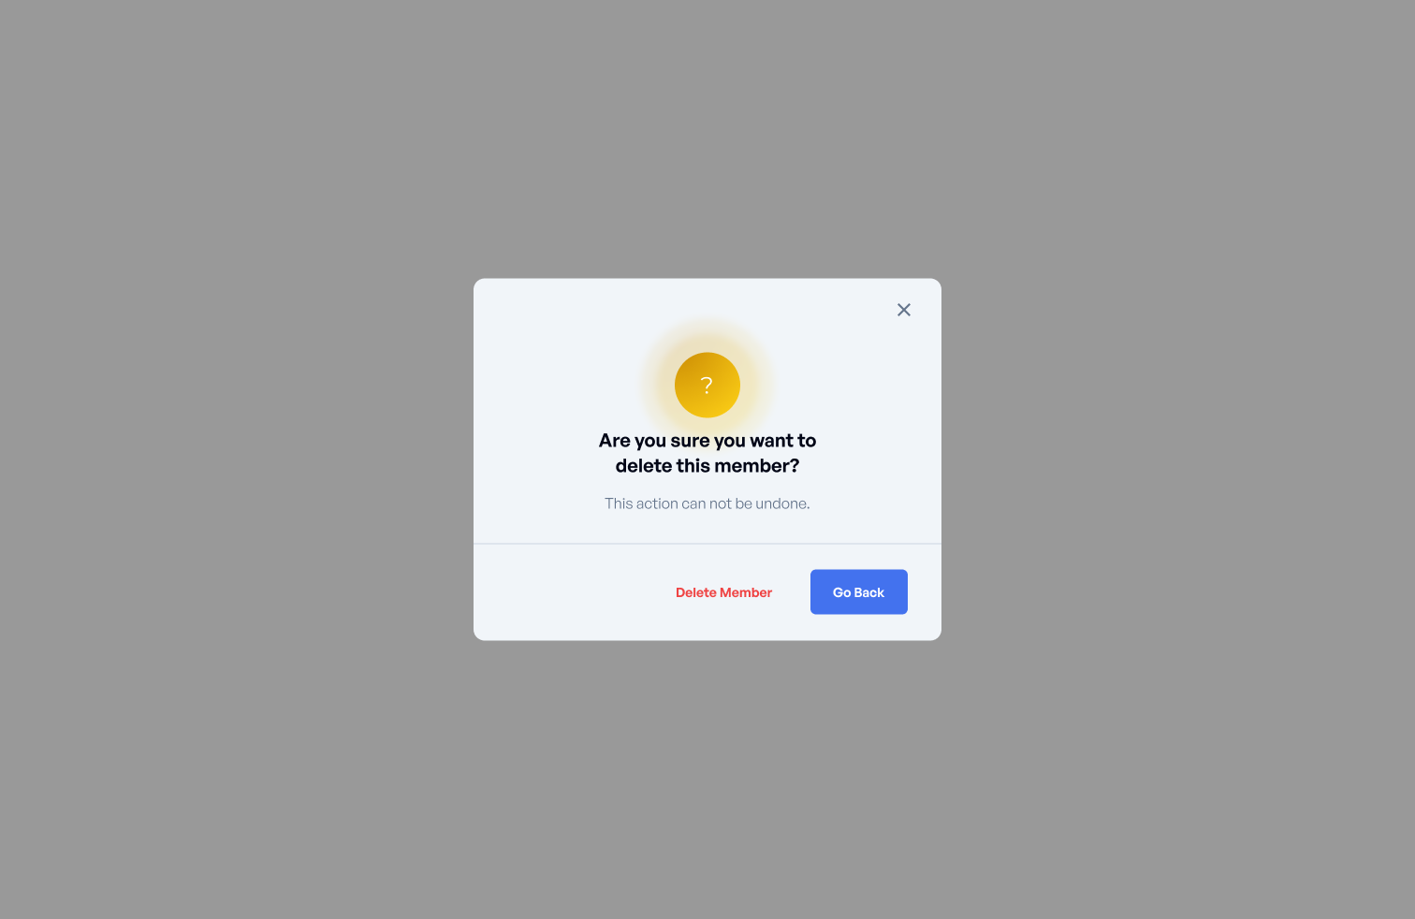Click 'This action can not be undone.' text
Screen dimensions: 1415x919
coord(707,503)
